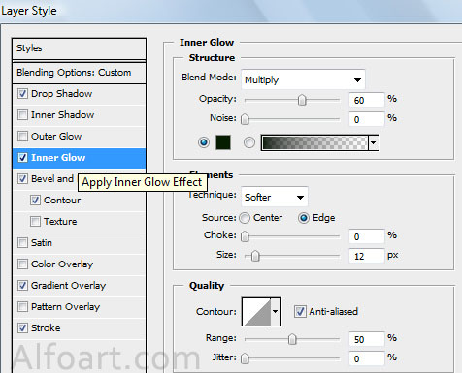The width and height of the screenshot is (462, 373).
Task: Select the Pattern Overlay effect row
Action: click(79, 307)
